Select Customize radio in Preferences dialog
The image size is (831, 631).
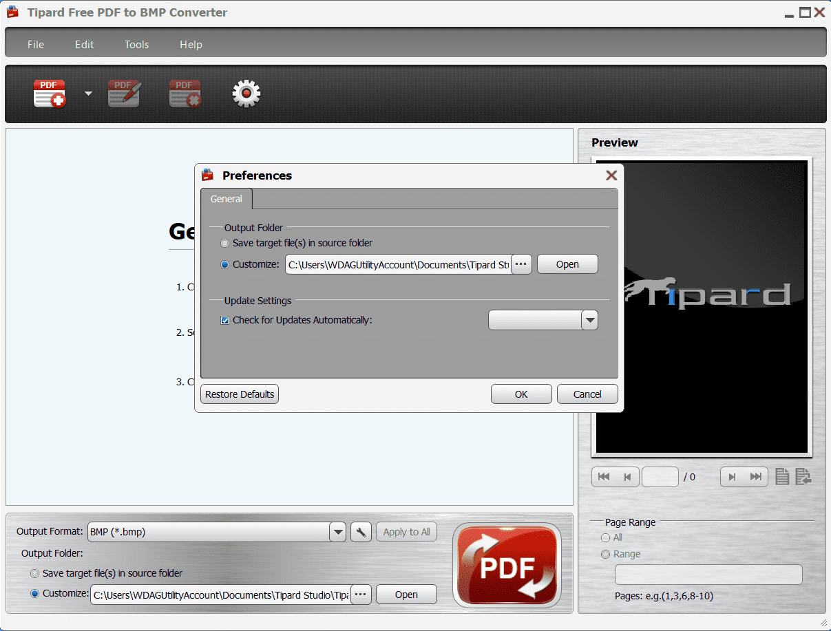pos(225,264)
